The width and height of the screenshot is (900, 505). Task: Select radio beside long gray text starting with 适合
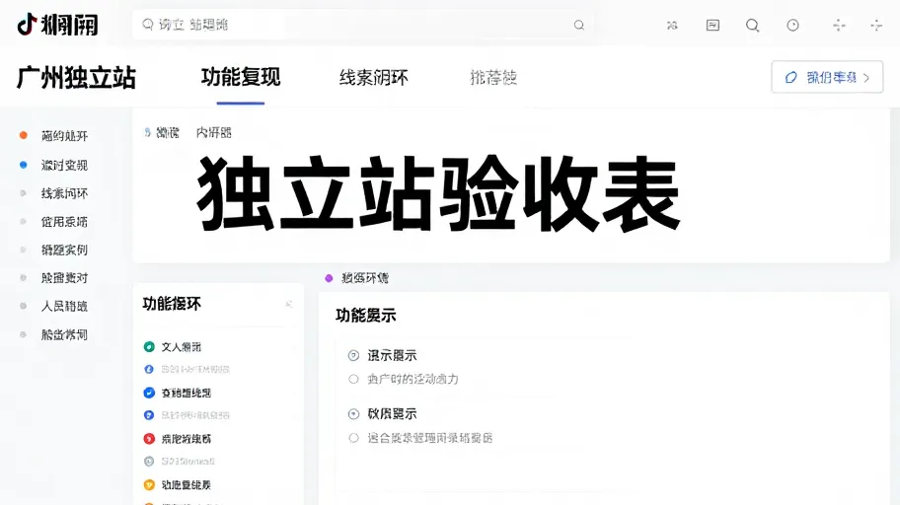click(353, 439)
